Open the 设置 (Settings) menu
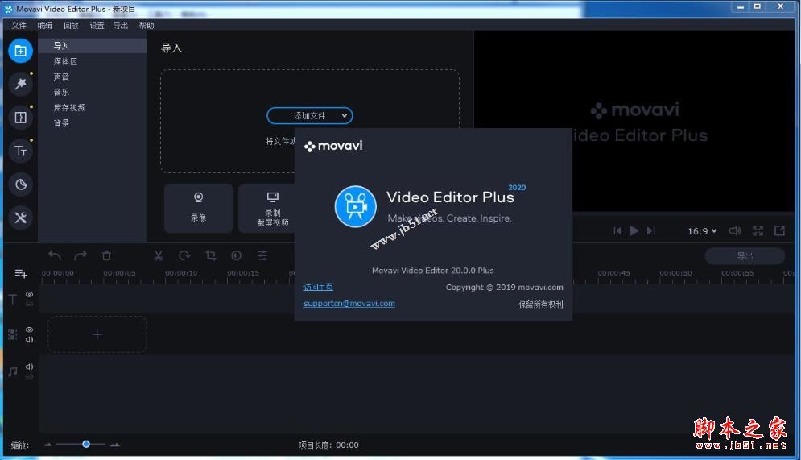This screenshot has height=460, width=801. 97,26
